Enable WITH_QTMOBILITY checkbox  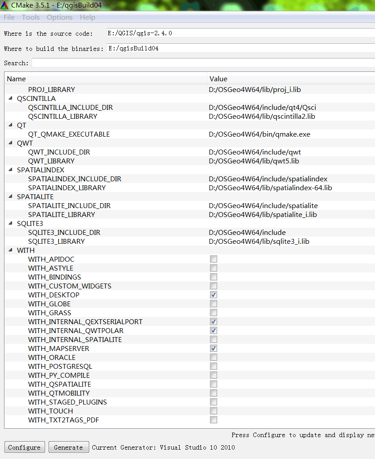click(x=214, y=393)
